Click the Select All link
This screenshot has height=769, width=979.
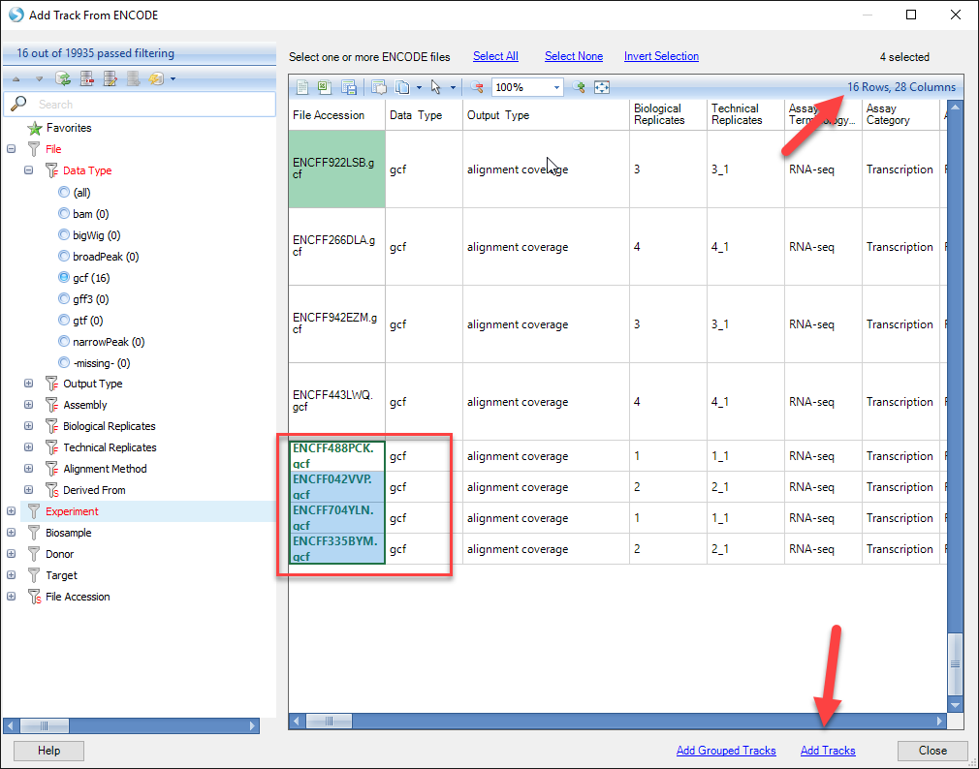(495, 56)
